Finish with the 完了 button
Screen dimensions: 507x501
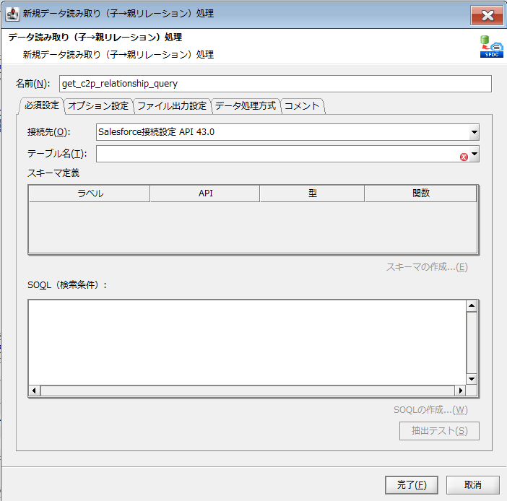411,485
